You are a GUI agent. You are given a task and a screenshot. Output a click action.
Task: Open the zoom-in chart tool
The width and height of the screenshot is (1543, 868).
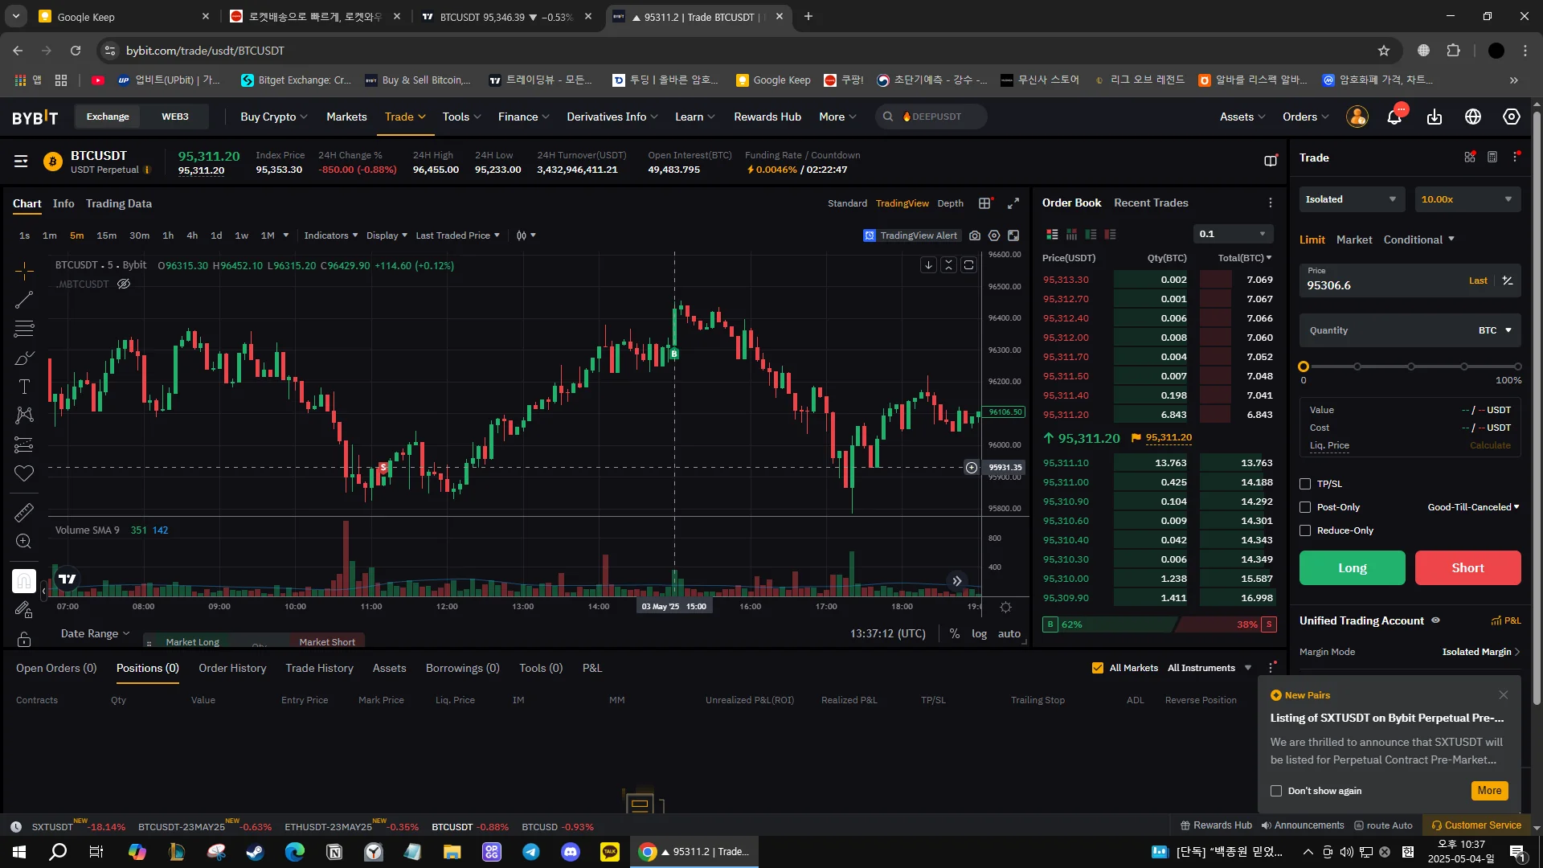coord(24,542)
